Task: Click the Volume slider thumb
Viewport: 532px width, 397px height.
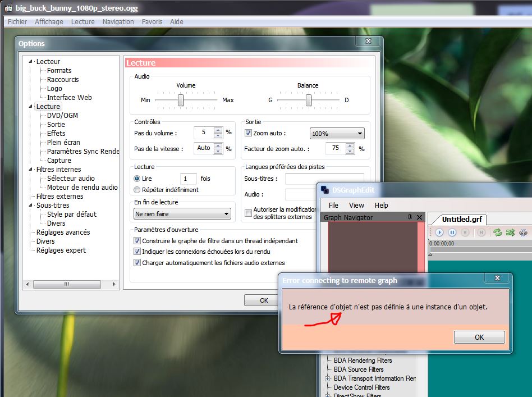Action: click(181, 100)
